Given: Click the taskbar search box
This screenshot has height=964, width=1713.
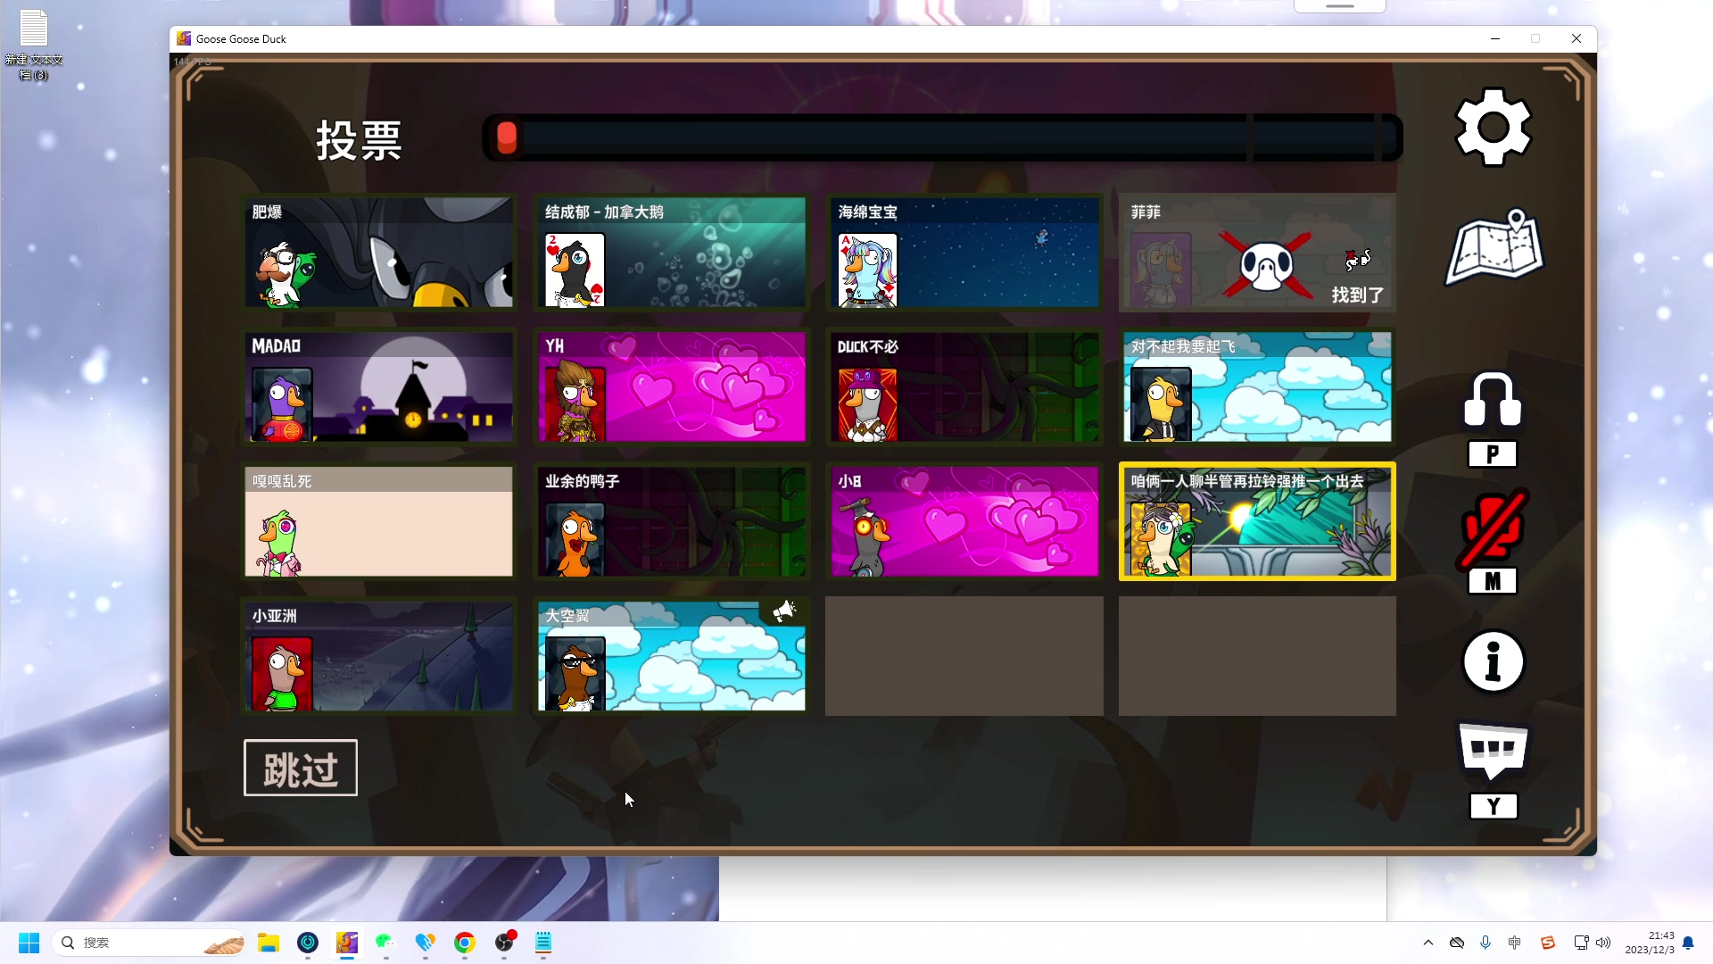Looking at the screenshot, I should pyautogui.click(x=150, y=943).
